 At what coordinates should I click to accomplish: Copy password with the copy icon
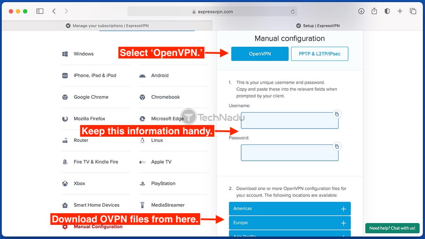337,146
